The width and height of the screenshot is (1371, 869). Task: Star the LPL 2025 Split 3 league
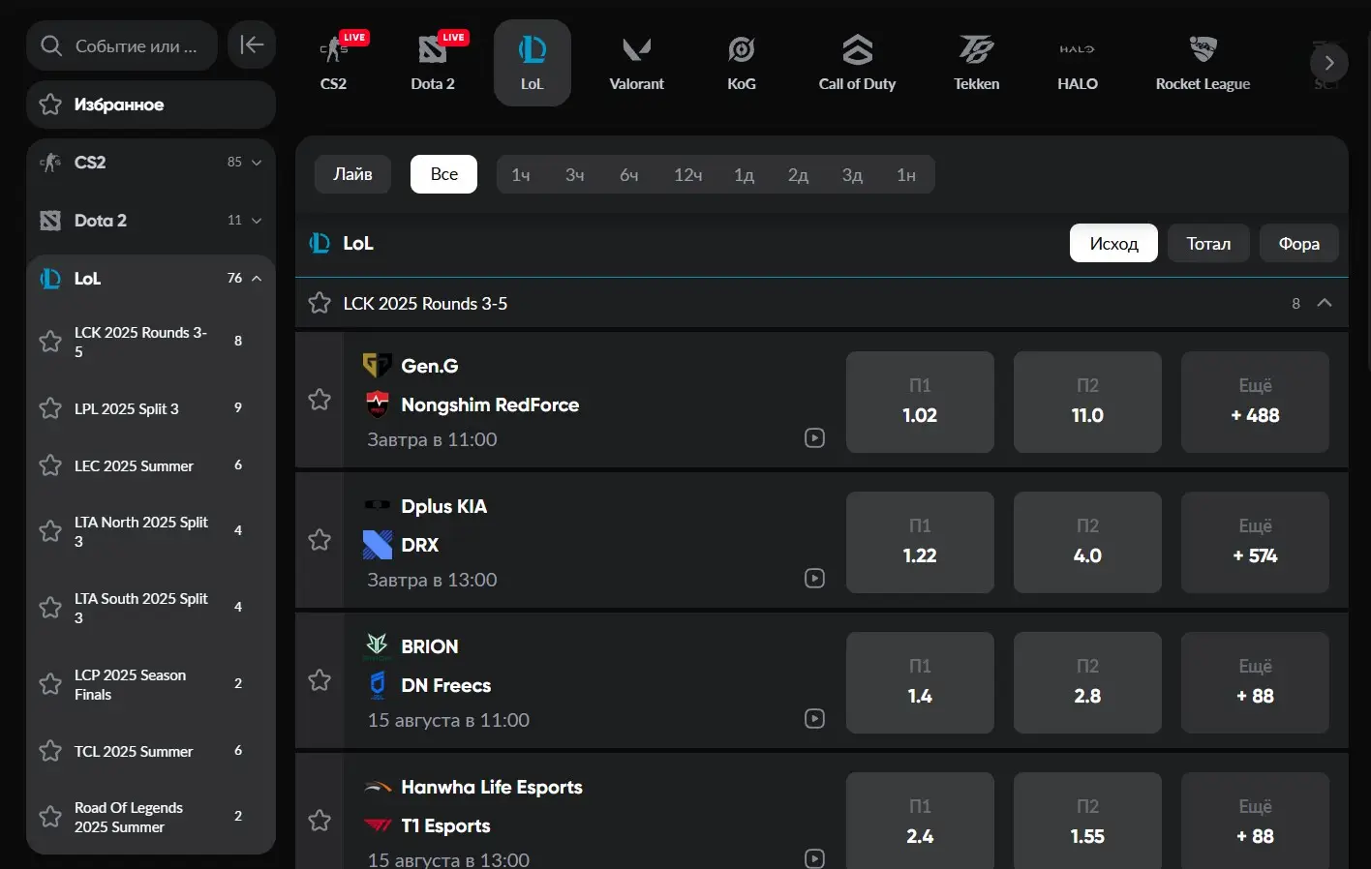[x=50, y=408]
